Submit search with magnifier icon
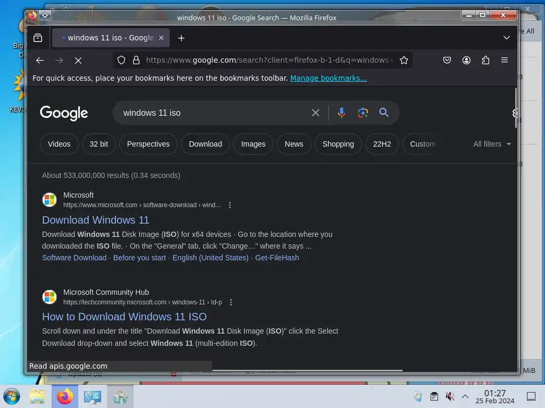 (x=384, y=113)
